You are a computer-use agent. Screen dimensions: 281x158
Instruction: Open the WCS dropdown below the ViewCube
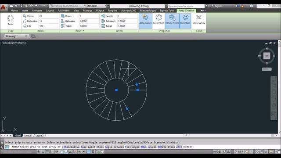tap(267, 69)
